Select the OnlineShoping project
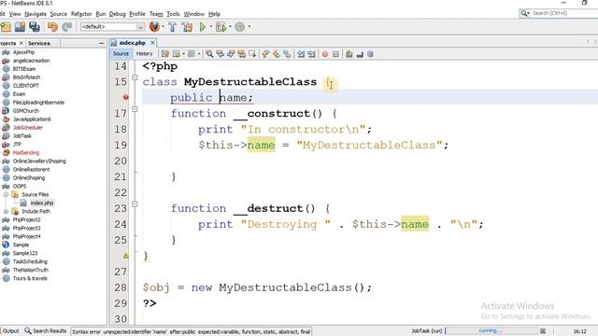The width and height of the screenshot is (598, 336). [x=29, y=178]
